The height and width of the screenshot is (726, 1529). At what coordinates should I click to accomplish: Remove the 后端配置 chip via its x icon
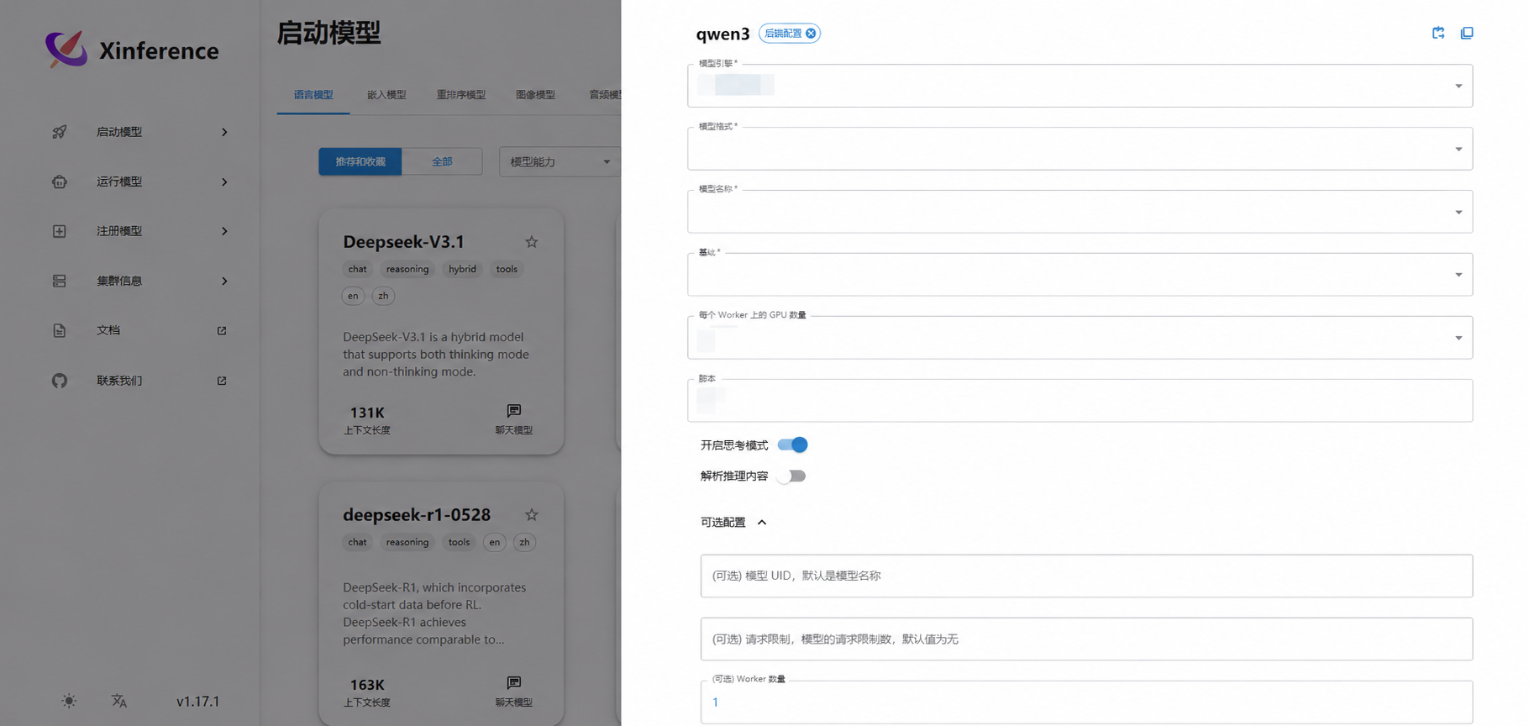(x=811, y=34)
